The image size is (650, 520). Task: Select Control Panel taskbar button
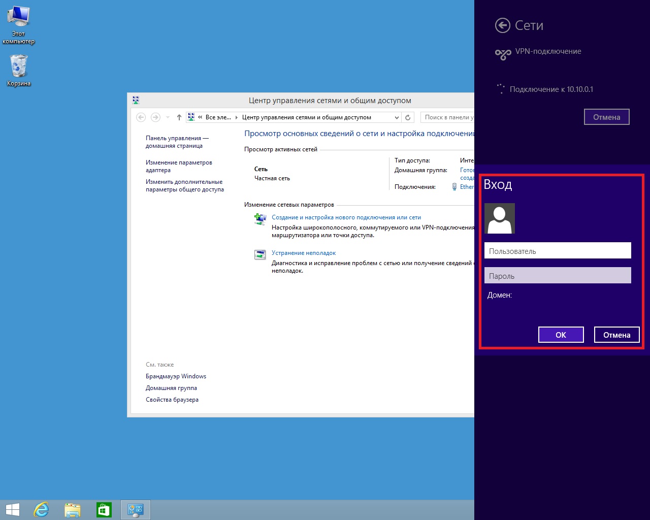tap(136, 509)
